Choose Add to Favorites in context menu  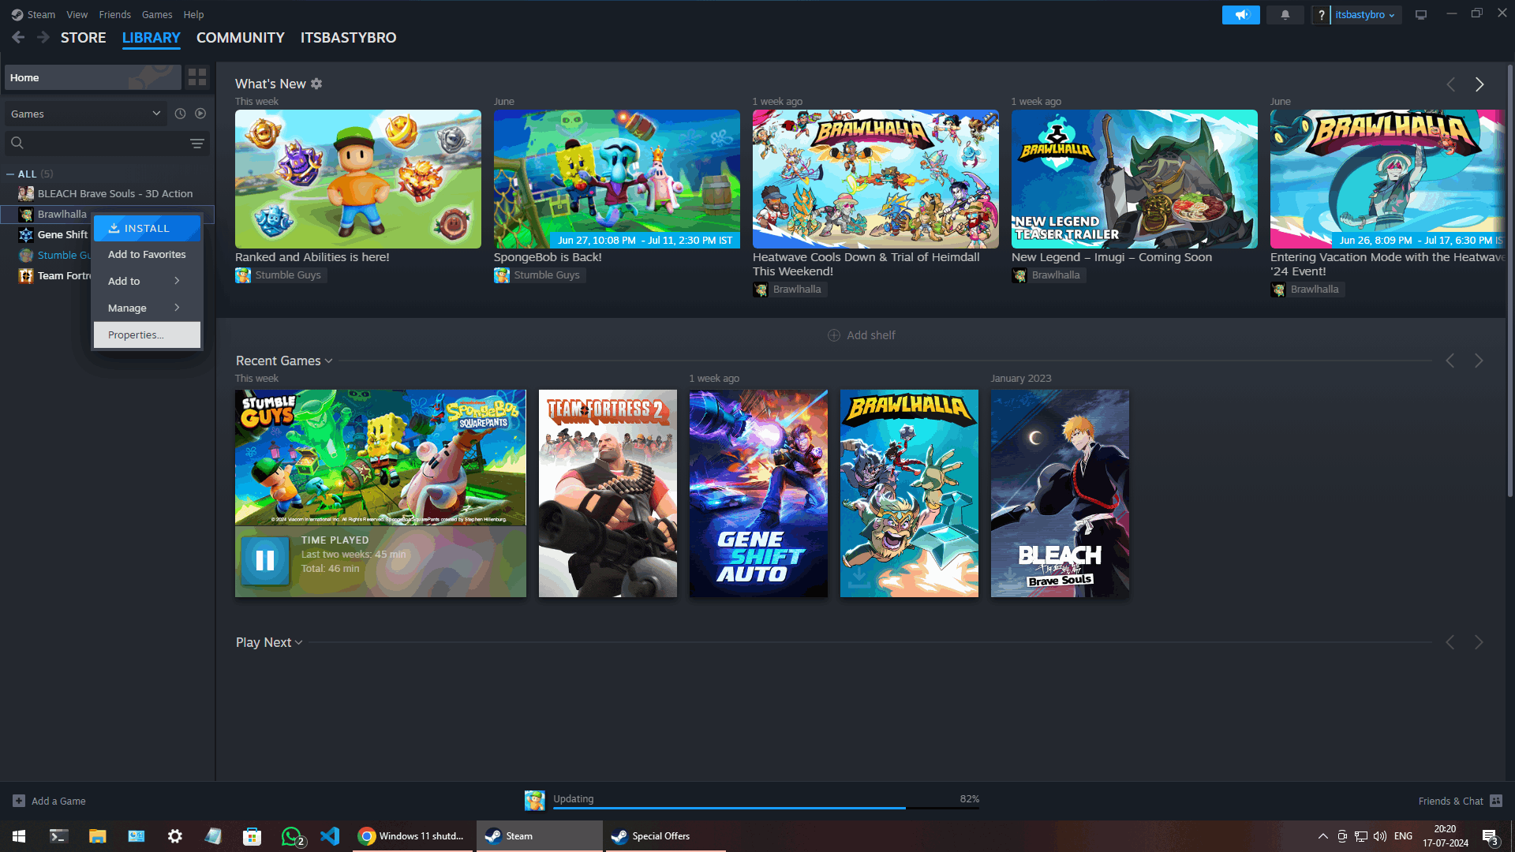pyautogui.click(x=147, y=255)
